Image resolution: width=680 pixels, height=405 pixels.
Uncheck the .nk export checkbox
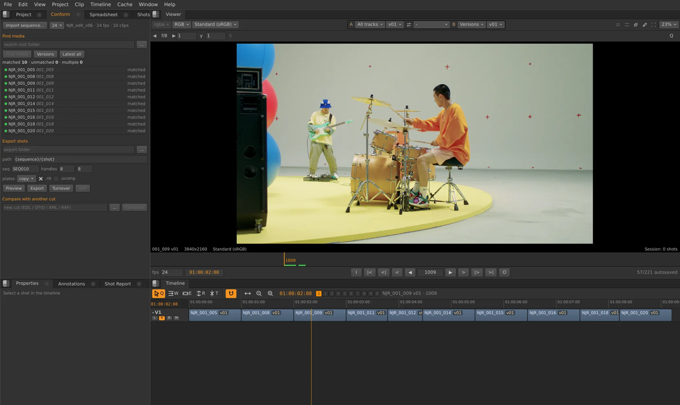[41, 179]
